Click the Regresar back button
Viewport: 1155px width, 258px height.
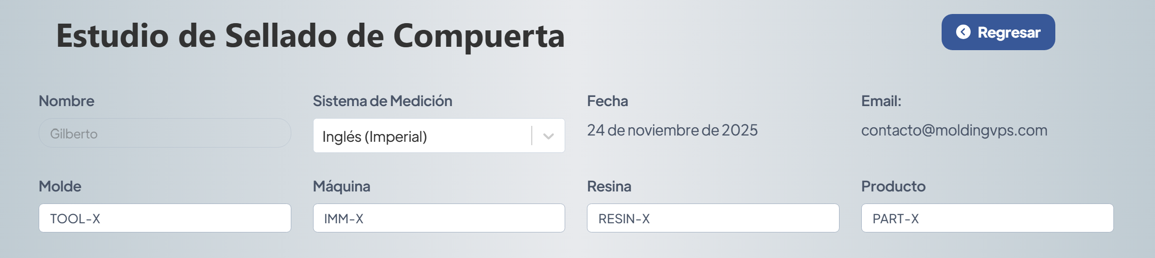998,32
